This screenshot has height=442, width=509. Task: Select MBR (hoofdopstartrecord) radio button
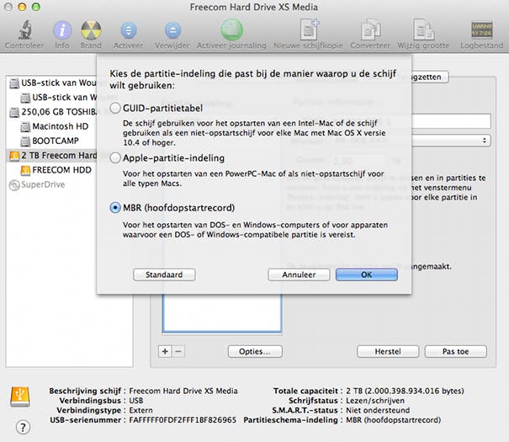click(x=115, y=207)
